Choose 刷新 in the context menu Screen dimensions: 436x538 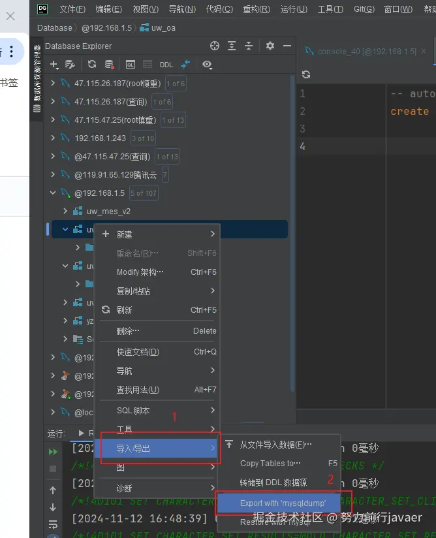coord(159,310)
